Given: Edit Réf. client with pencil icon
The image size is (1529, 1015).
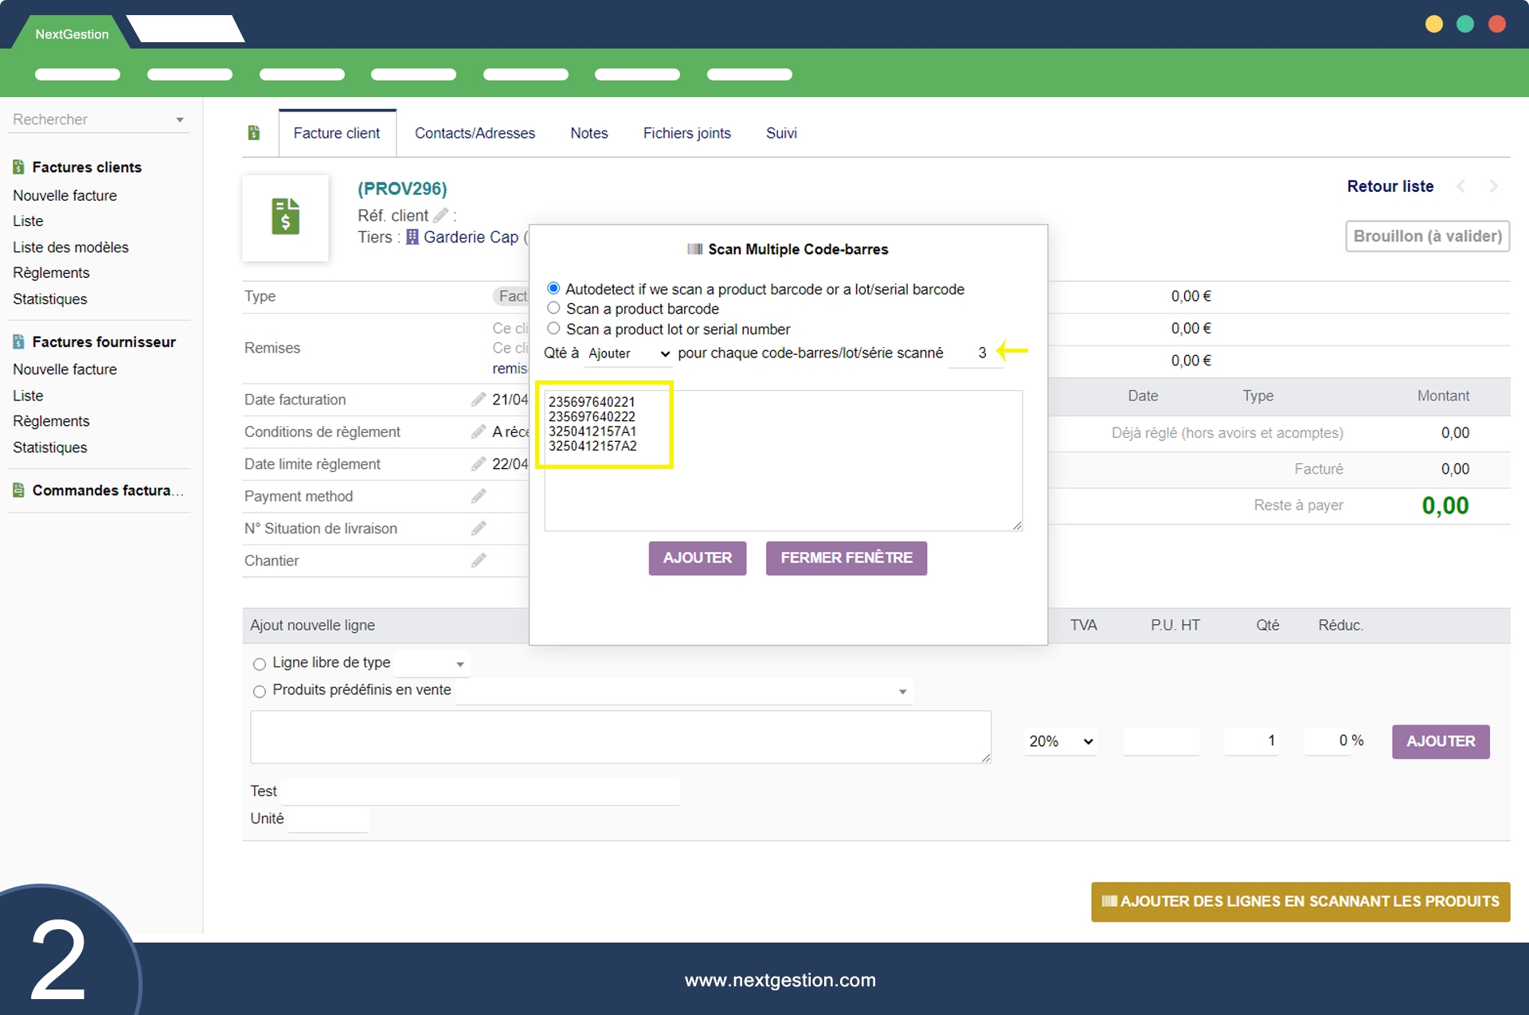Looking at the screenshot, I should pyautogui.click(x=440, y=216).
